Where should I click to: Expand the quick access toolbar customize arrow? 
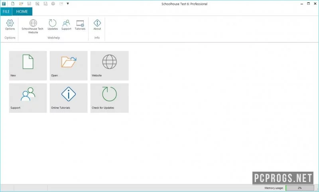point(68,4)
